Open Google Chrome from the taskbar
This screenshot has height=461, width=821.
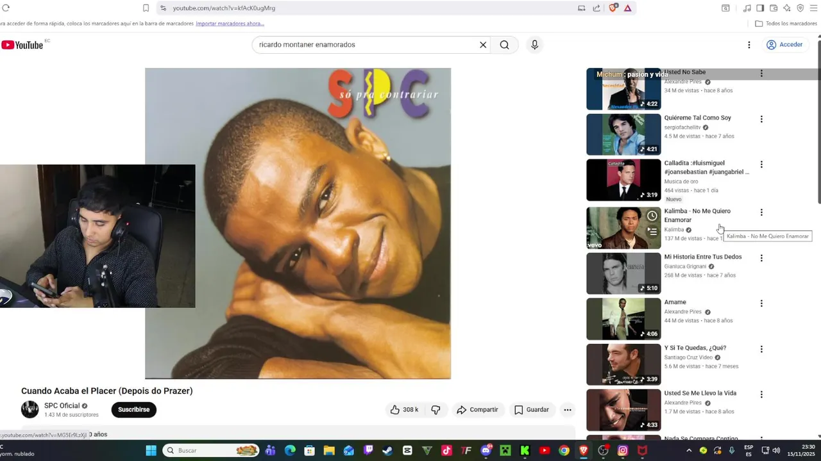coord(564,451)
